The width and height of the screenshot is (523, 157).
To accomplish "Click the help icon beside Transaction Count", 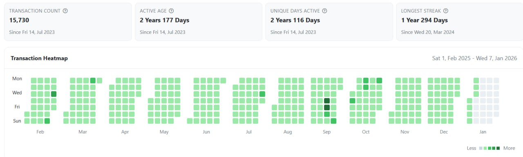I will point(65,11).
